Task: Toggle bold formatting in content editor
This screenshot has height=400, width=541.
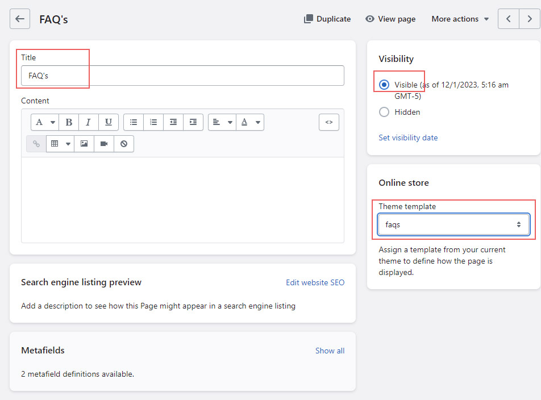Action: pyautogui.click(x=69, y=122)
